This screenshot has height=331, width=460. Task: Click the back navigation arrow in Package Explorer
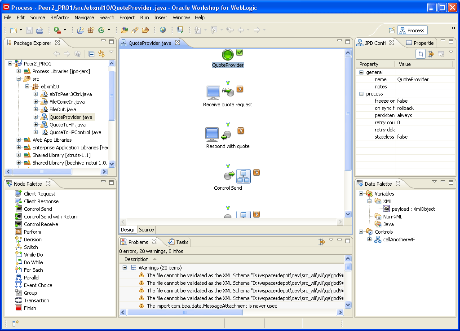point(57,53)
